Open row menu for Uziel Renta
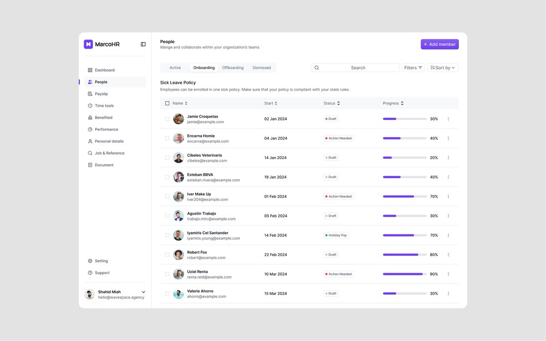 tap(448, 274)
